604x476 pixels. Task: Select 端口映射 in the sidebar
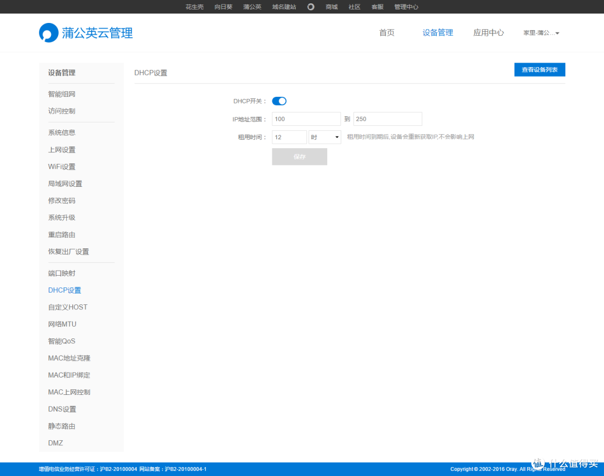tap(62, 274)
